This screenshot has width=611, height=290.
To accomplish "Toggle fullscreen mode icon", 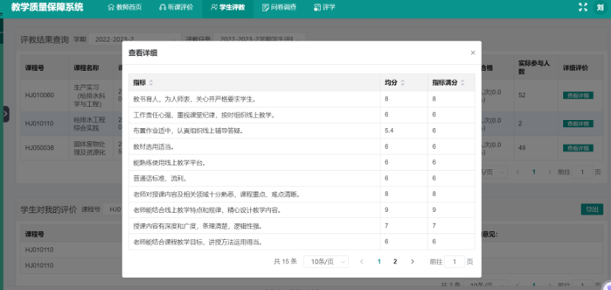I will coord(583,7).
